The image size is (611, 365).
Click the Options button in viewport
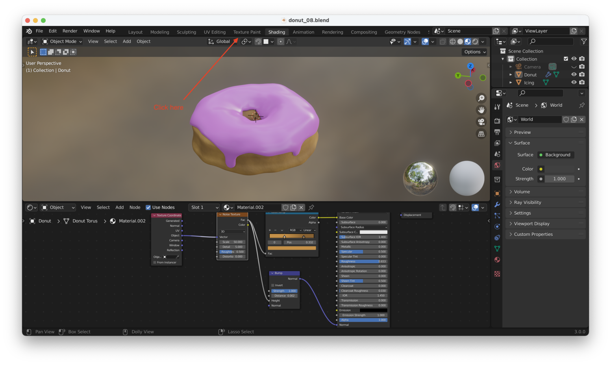(475, 52)
